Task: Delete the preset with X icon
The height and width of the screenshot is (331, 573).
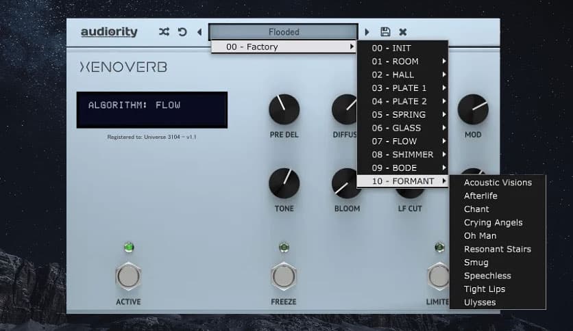Action: click(x=403, y=32)
